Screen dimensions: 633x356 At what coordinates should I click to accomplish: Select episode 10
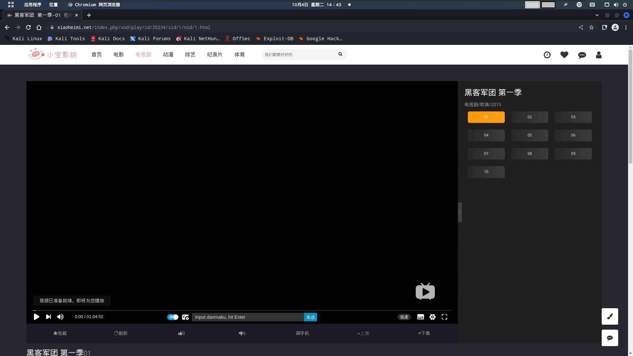(486, 172)
